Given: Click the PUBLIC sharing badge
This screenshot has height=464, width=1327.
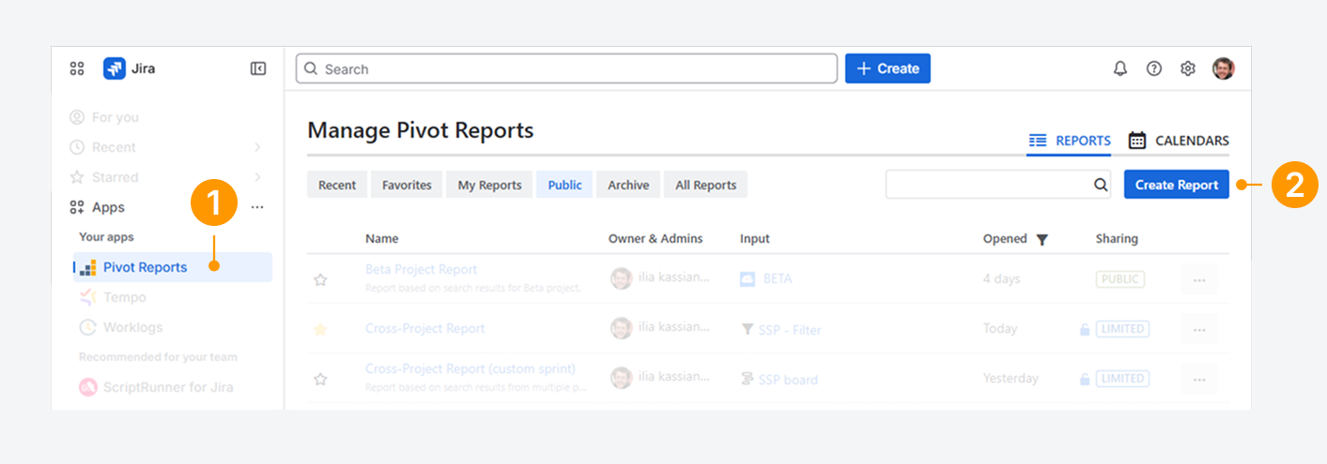Looking at the screenshot, I should (1120, 279).
